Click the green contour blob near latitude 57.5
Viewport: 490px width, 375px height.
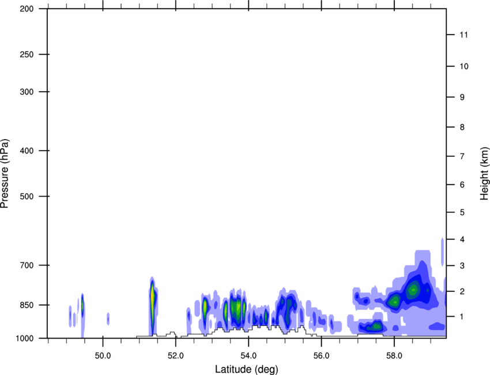(x=375, y=327)
